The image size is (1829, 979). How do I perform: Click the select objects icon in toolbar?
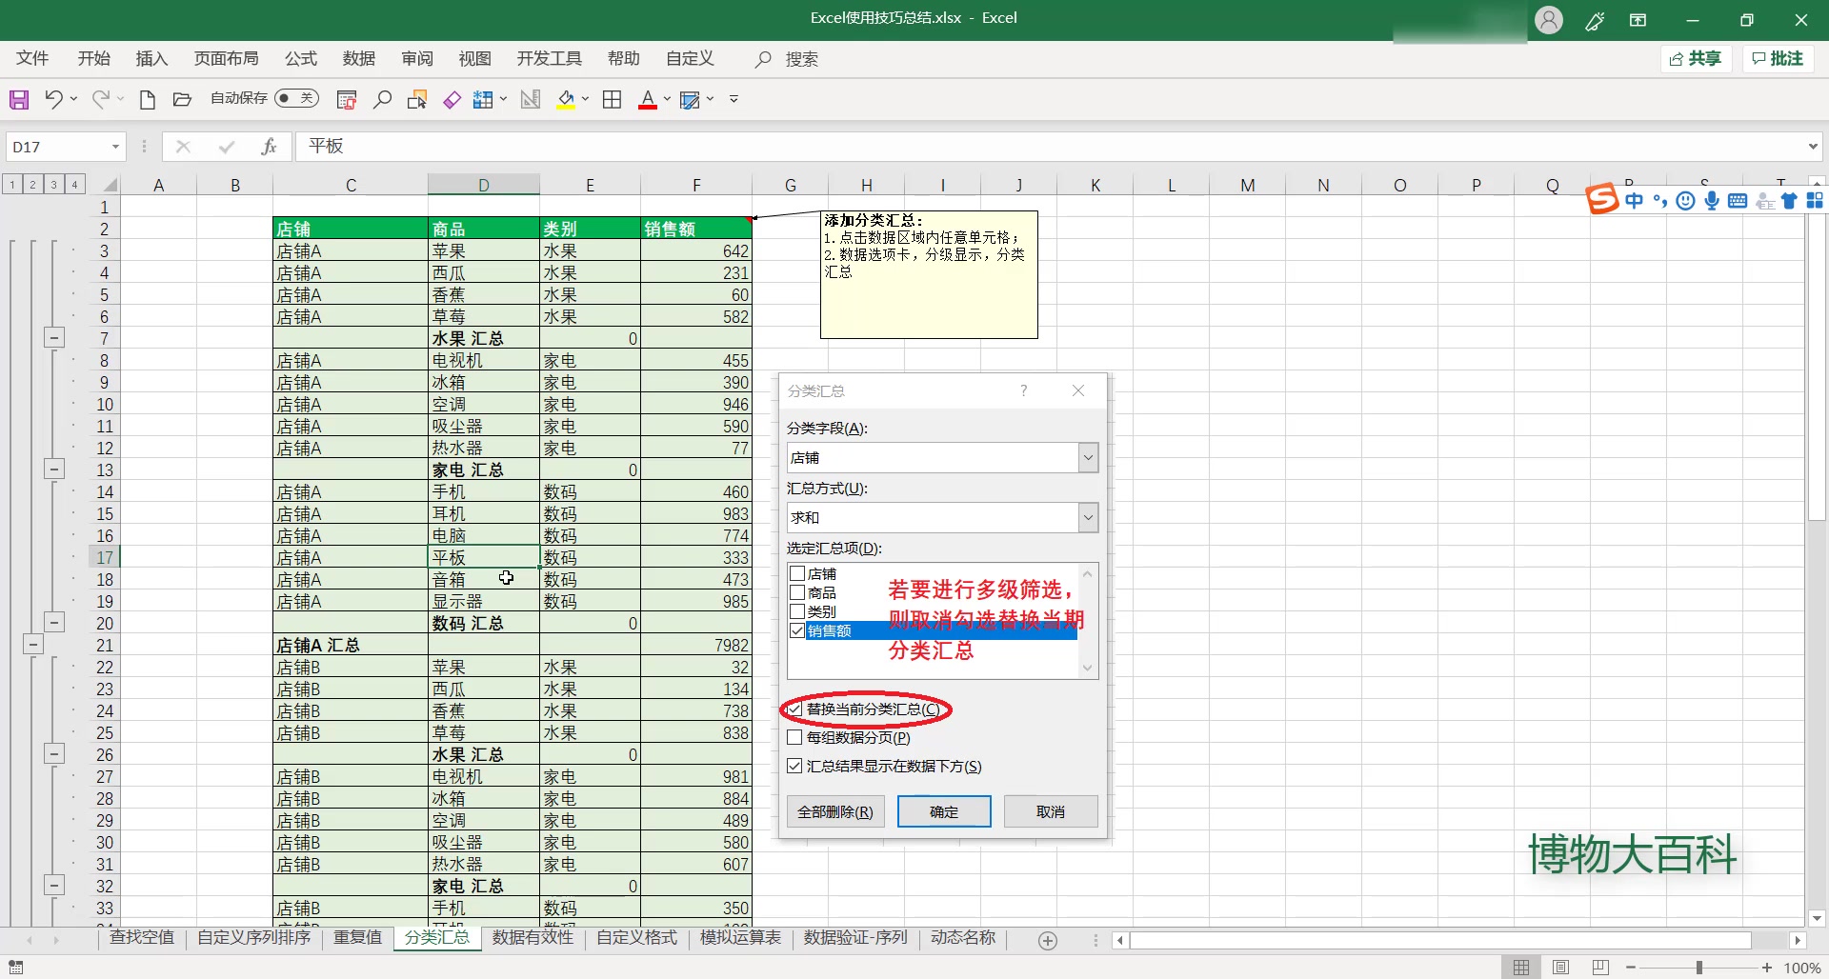point(417,99)
